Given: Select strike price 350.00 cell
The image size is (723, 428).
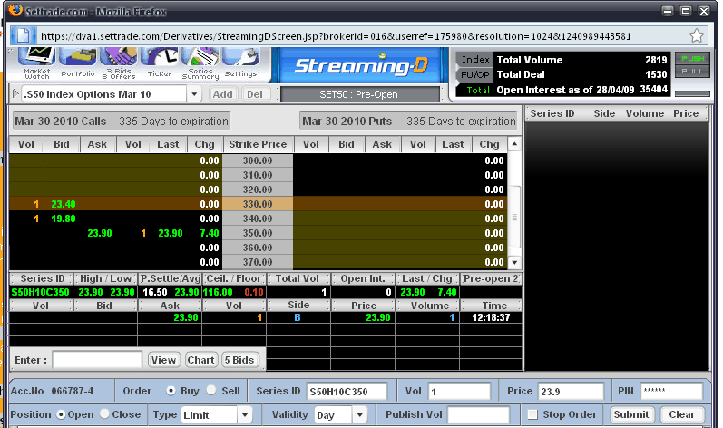Looking at the screenshot, I should click(258, 233).
